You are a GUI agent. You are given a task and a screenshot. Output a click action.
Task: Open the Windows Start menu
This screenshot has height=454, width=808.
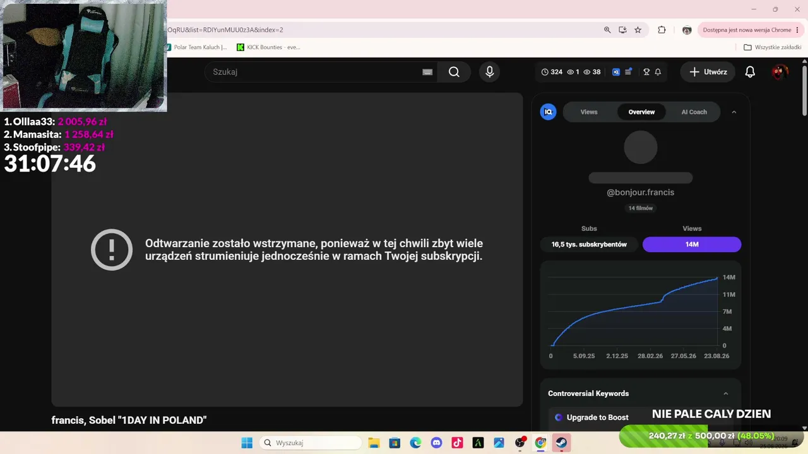click(x=247, y=443)
